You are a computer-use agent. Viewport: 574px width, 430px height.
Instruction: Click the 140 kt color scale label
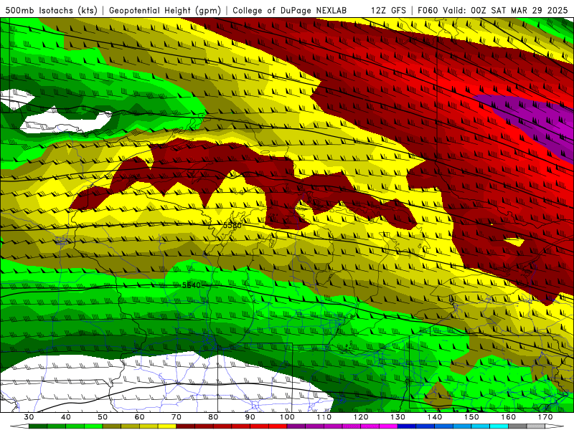(435, 417)
